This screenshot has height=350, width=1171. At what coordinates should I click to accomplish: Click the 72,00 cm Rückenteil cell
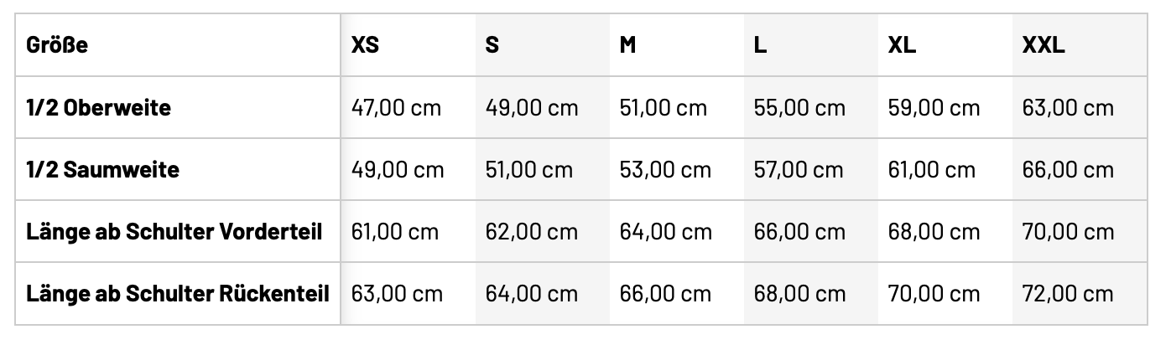click(1068, 294)
